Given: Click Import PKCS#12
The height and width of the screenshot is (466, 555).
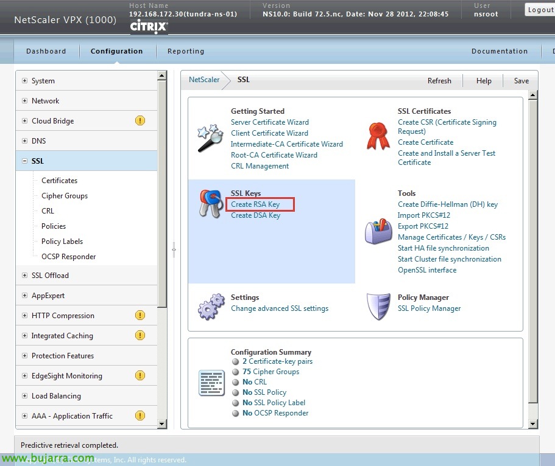Looking at the screenshot, I should pos(423,215).
